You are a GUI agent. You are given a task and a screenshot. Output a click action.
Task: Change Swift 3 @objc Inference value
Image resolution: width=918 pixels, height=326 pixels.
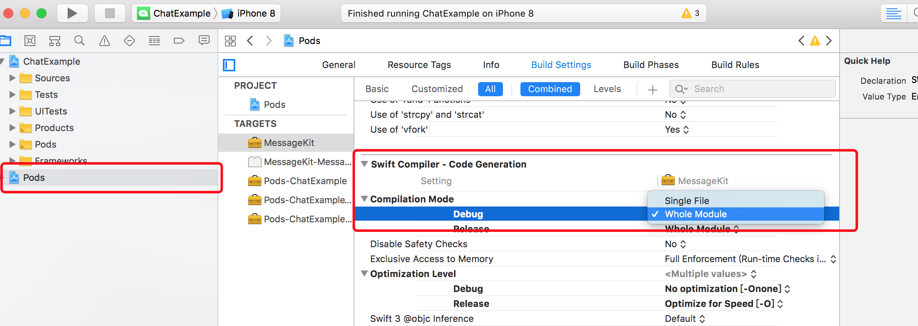685,319
